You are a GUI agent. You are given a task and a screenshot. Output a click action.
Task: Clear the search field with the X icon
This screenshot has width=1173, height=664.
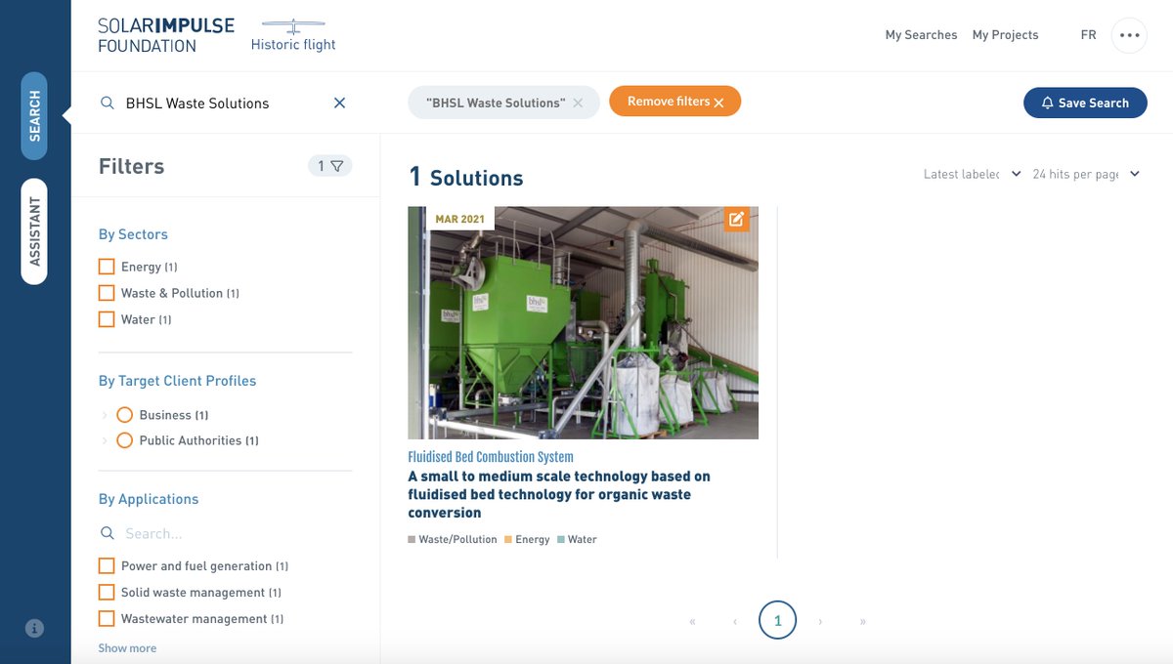pos(339,102)
